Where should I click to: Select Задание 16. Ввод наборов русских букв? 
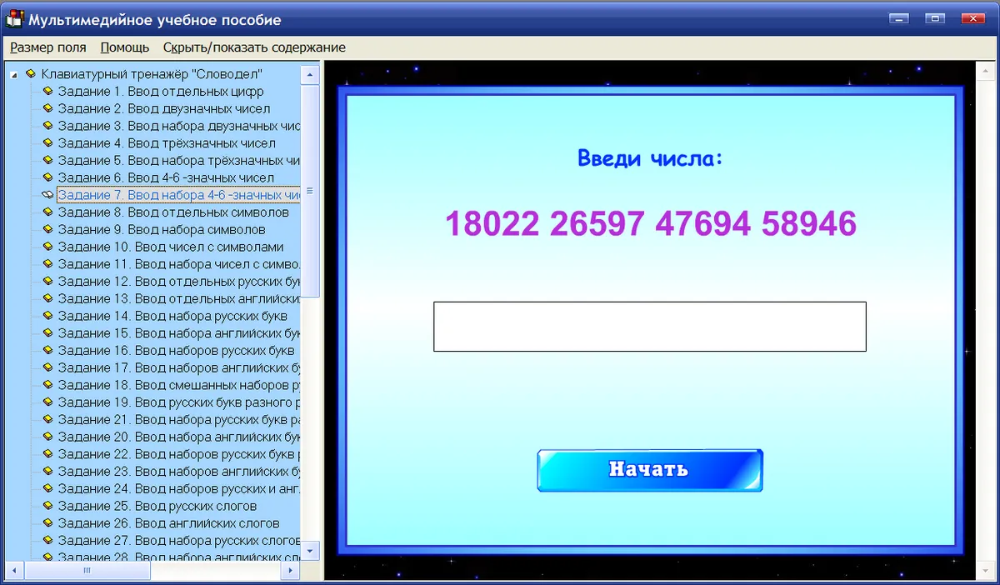pos(176,351)
